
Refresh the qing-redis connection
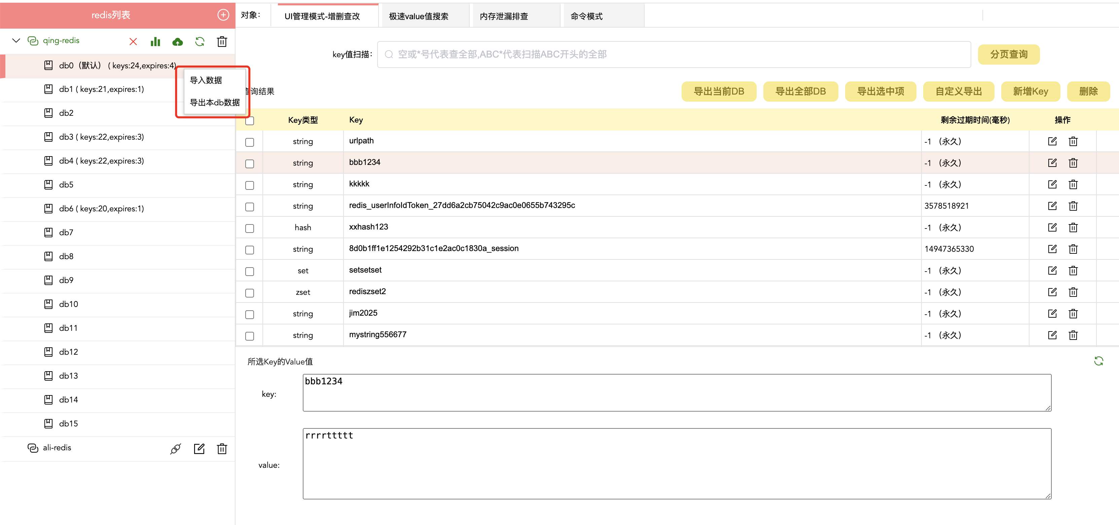(200, 41)
